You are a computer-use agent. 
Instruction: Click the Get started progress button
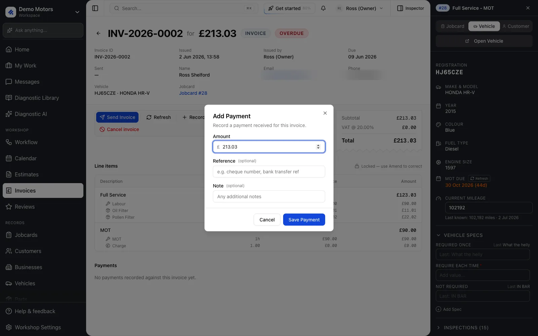[290, 8]
